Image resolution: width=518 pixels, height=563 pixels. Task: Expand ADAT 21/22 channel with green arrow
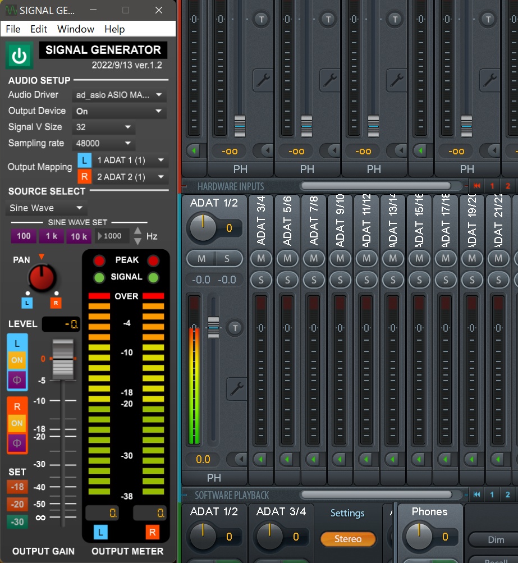click(x=498, y=459)
